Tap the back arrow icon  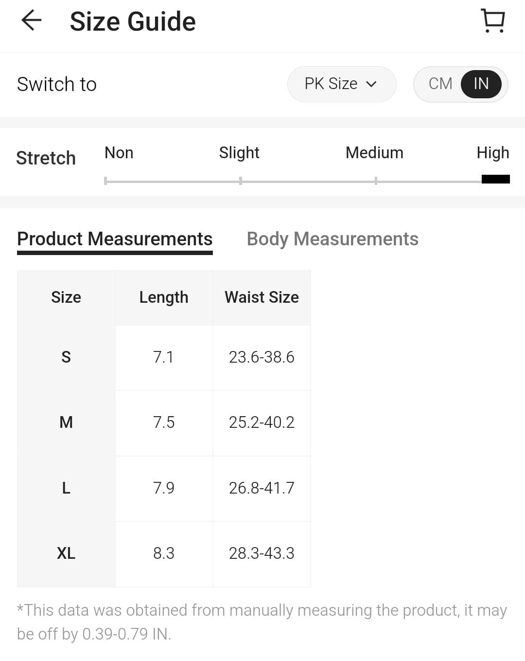[x=32, y=20]
